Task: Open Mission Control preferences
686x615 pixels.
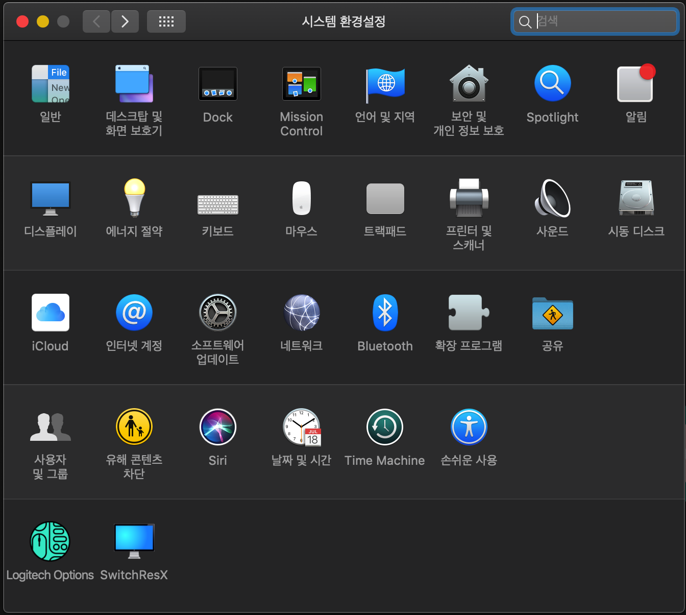Action: click(x=302, y=84)
